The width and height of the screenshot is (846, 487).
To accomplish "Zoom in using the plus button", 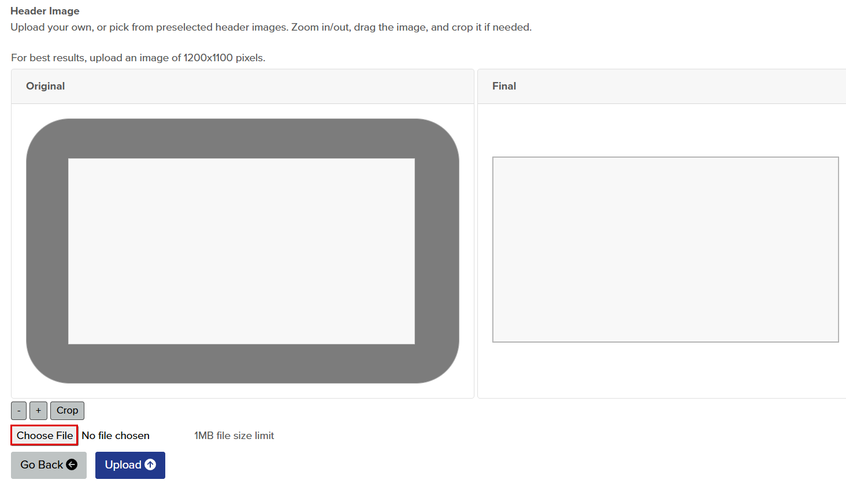I will 38,410.
